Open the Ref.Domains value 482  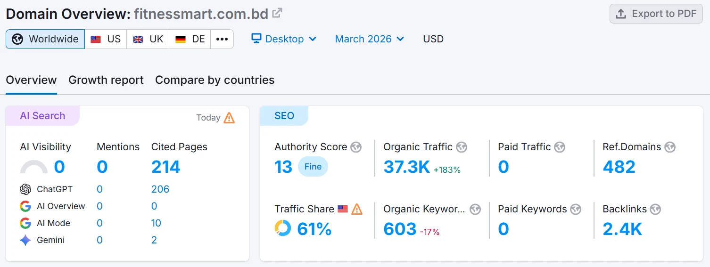coord(619,167)
